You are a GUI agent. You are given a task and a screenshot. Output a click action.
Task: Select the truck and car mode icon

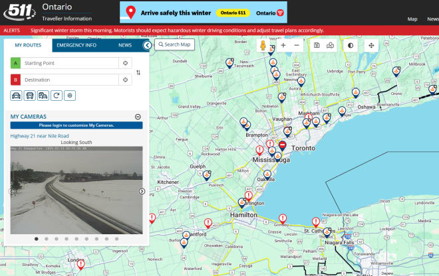pos(43,96)
